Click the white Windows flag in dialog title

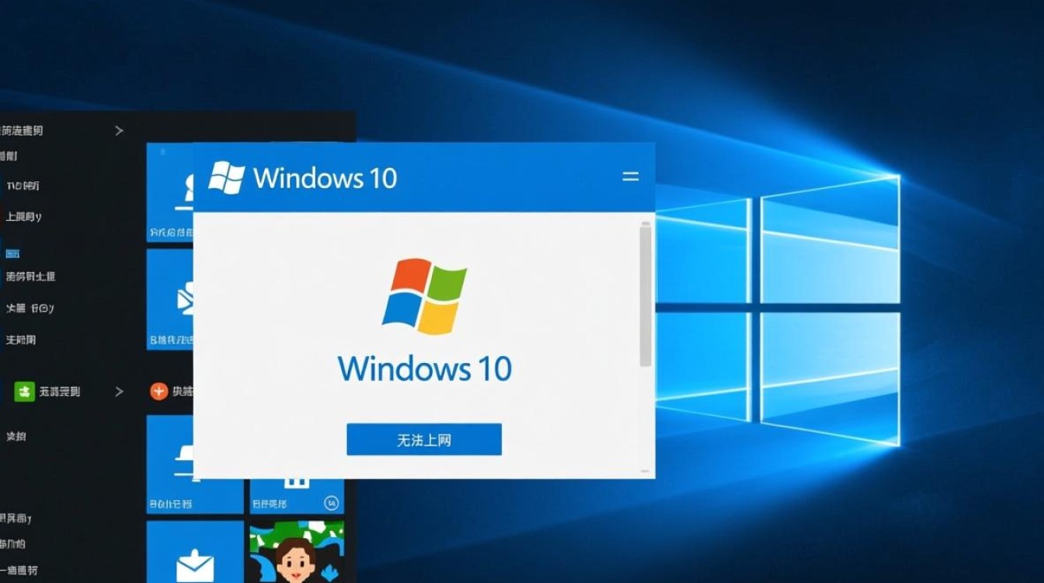tap(226, 178)
